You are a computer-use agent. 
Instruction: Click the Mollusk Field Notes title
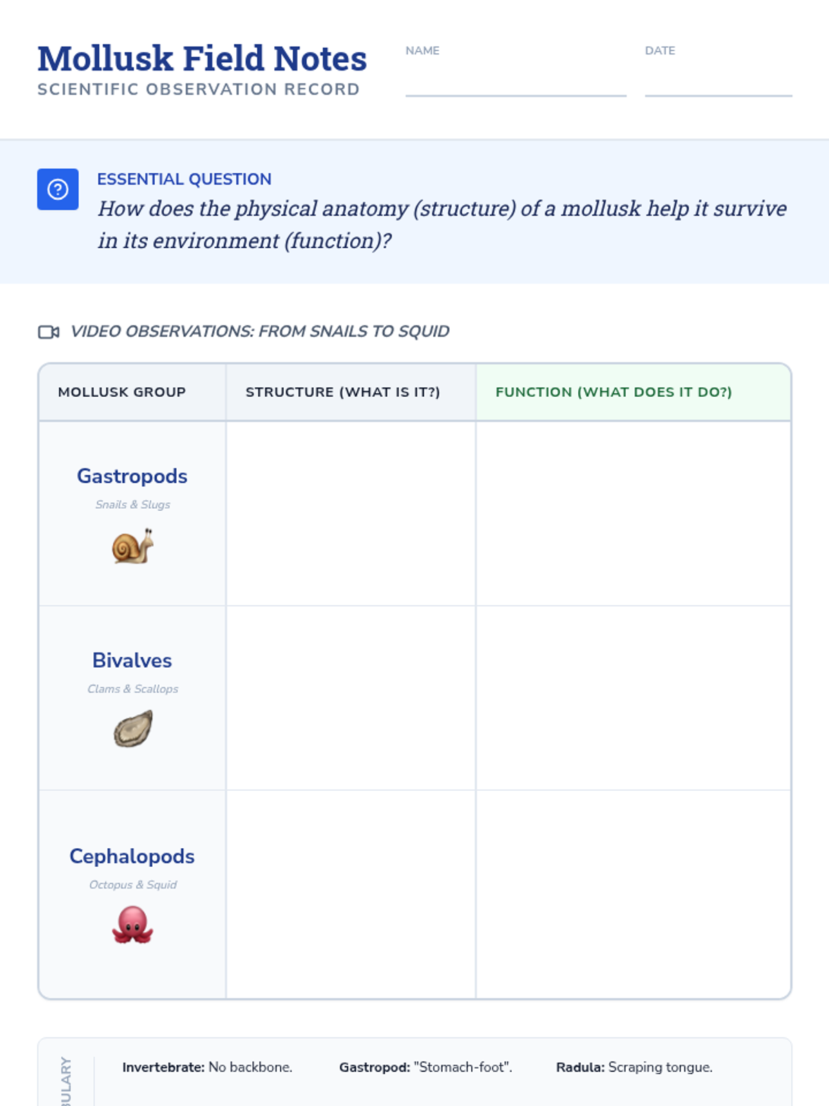(202, 59)
